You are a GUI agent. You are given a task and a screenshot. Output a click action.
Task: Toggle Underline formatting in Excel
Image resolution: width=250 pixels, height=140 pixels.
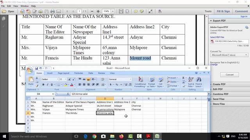pyautogui.click(x=52, y=85)
